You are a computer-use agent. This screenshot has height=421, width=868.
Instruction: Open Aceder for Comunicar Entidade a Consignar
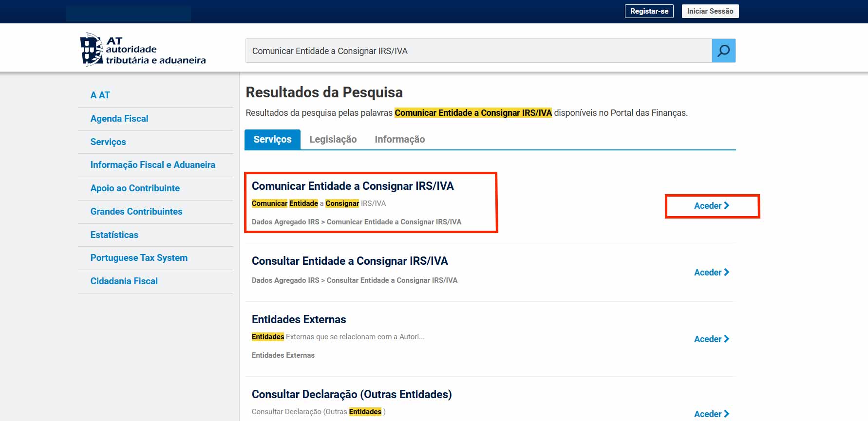pos(711,206)
